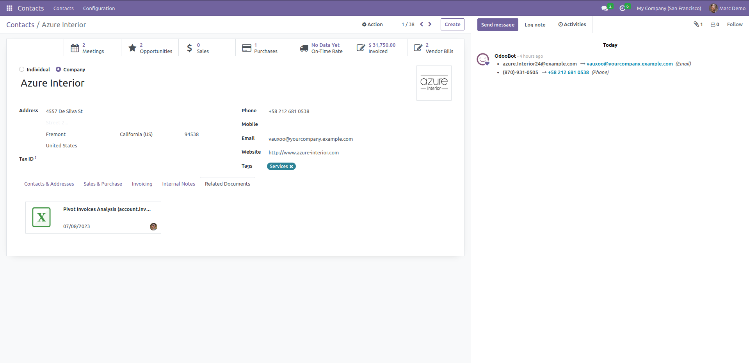Screen dimensions: 749x363
Task: Select the Related Documents tab
Action: 228,184
